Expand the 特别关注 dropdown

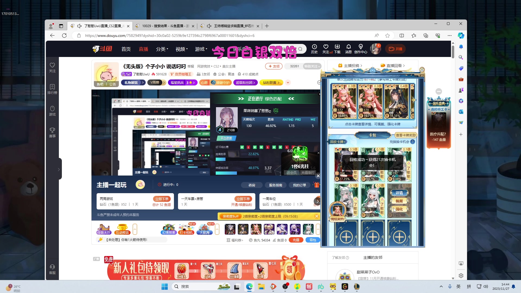(312, 66)
